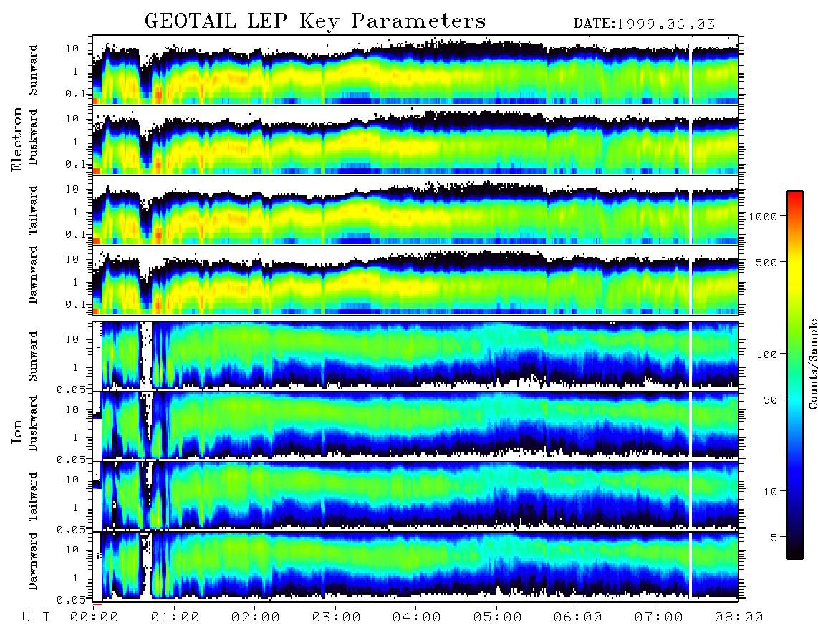Viewport: 818px width, 630px height.
Task: Click the 01:00 time tick label
Action: [x=175, y=618]
